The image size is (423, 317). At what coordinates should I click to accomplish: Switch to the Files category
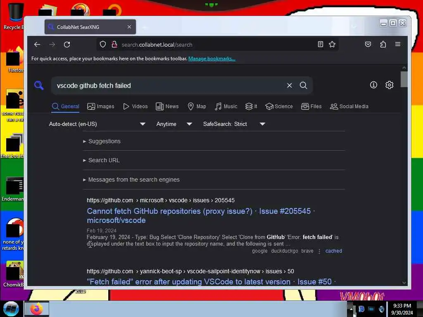pos(311,106)
